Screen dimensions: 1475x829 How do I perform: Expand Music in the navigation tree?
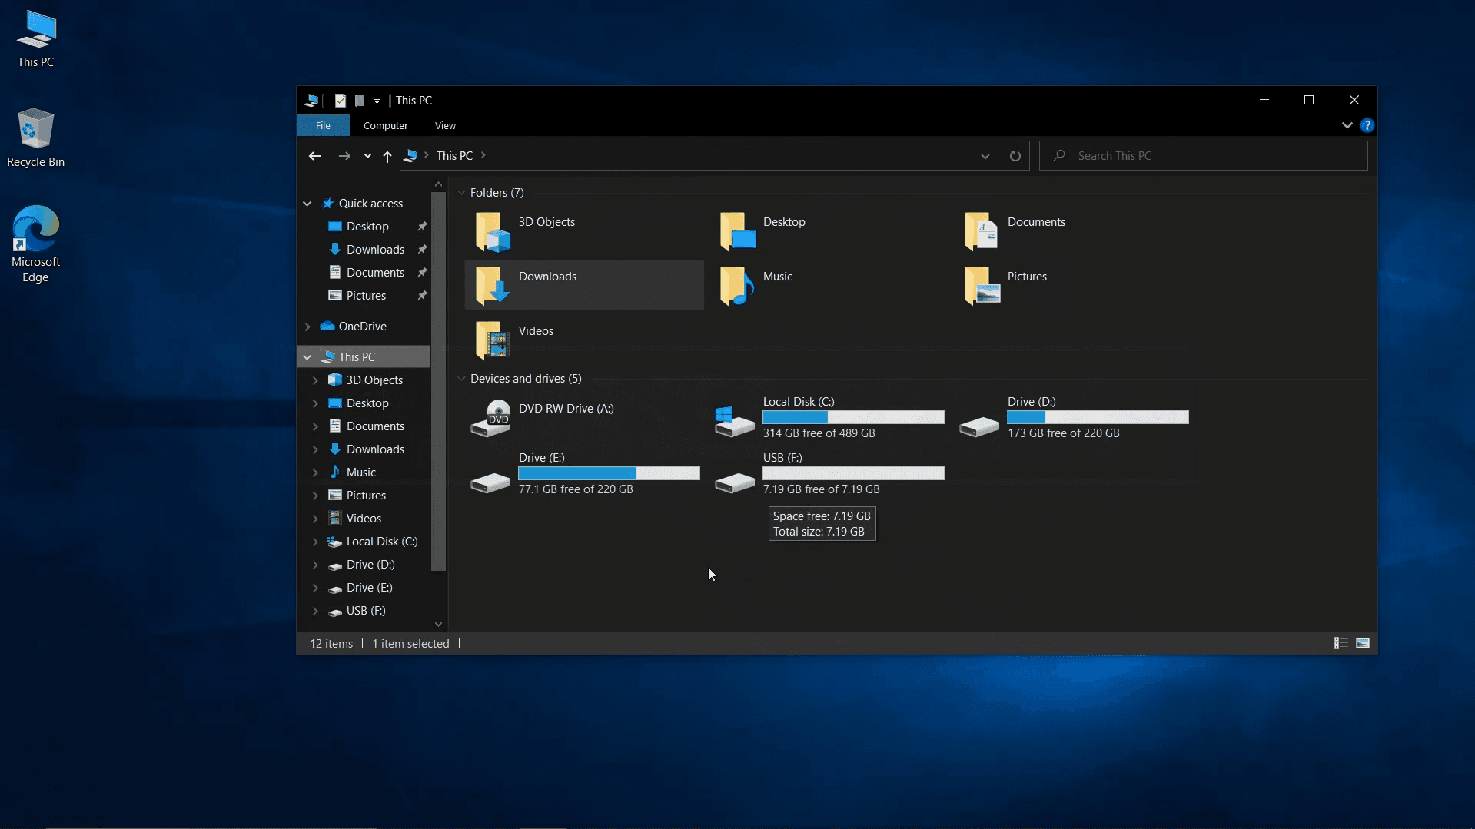click(x=315, y=473)
